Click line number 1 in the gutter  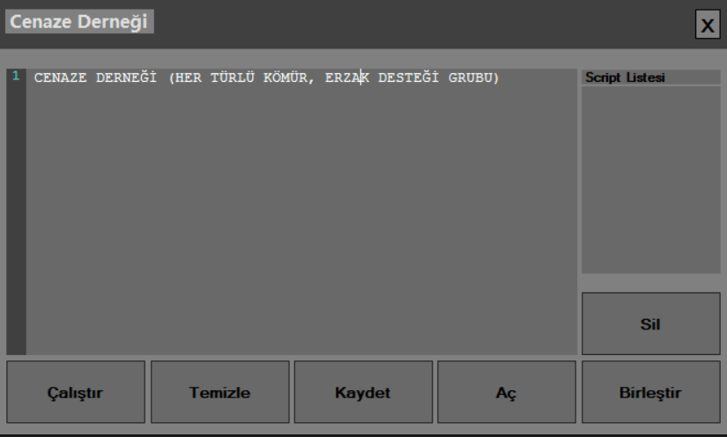coord(16,76)
